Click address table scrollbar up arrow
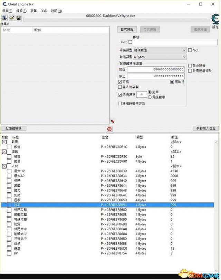The width and height of the screenshot is (221, 280). pyautogui.click(x=216, y=142)
